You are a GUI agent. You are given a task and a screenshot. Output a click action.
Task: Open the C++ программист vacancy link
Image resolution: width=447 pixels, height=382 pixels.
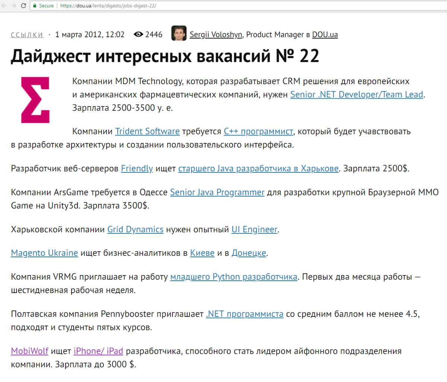(x=258, y=131)
